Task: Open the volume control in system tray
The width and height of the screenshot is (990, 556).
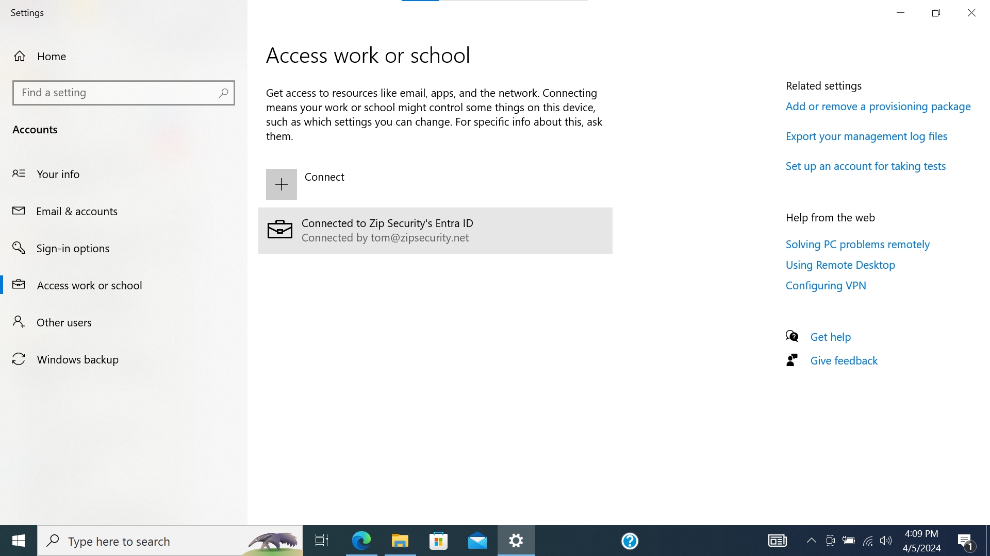Action: point(886,541)
